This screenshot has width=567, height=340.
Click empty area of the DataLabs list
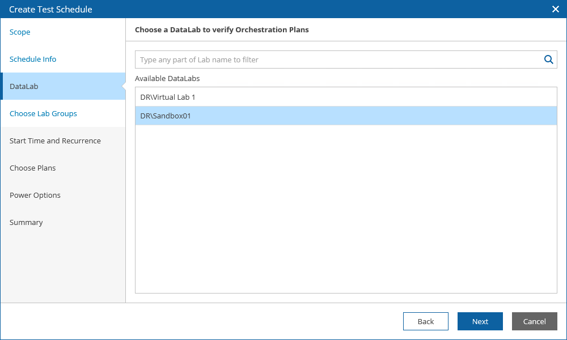click(x=346, y=215)
